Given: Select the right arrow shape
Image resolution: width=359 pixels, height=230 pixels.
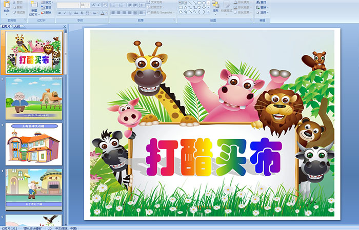Looking at the screenshot, I should click(199, 7).
